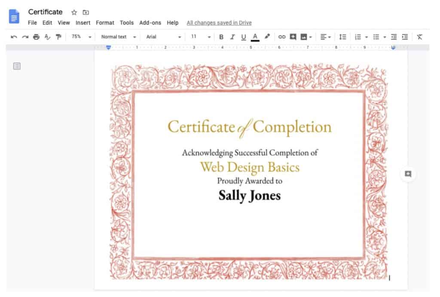Open the text alignment dropdown

click(x=326, y=37)
